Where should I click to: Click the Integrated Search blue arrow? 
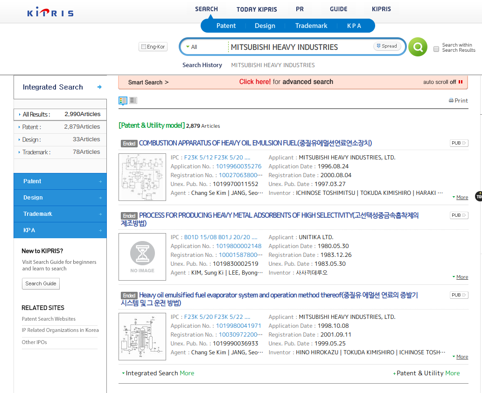[99, 87]
